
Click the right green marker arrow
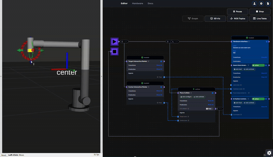click(42, 50)
